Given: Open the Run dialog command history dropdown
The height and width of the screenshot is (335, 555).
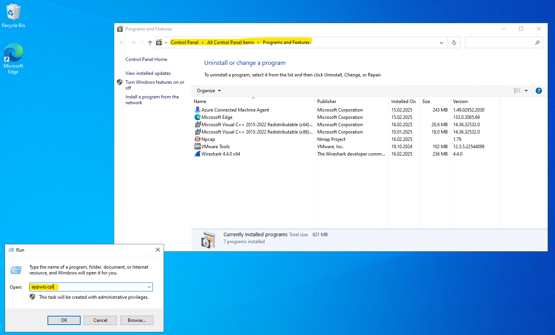Looking at the screenshot, I should (149, 287).
